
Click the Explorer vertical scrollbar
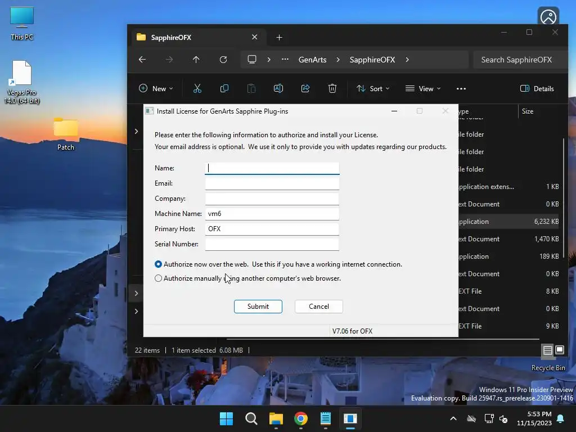click(564, 199)
